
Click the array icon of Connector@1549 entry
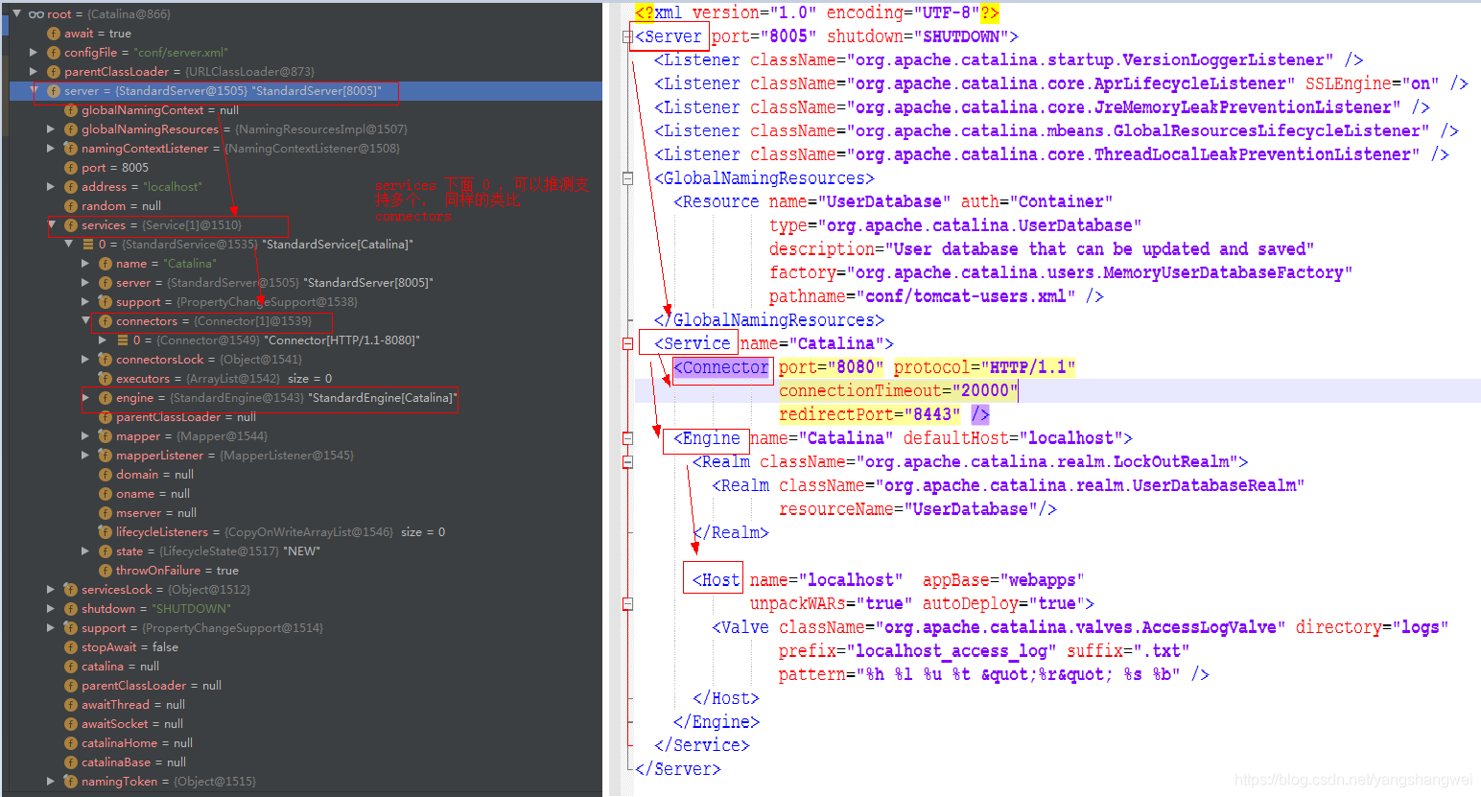click(x=123, y=340)
